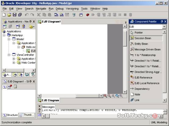Open a file with the folder icon
The width and height of the screenshot is (169, 126).
point(9,15)
